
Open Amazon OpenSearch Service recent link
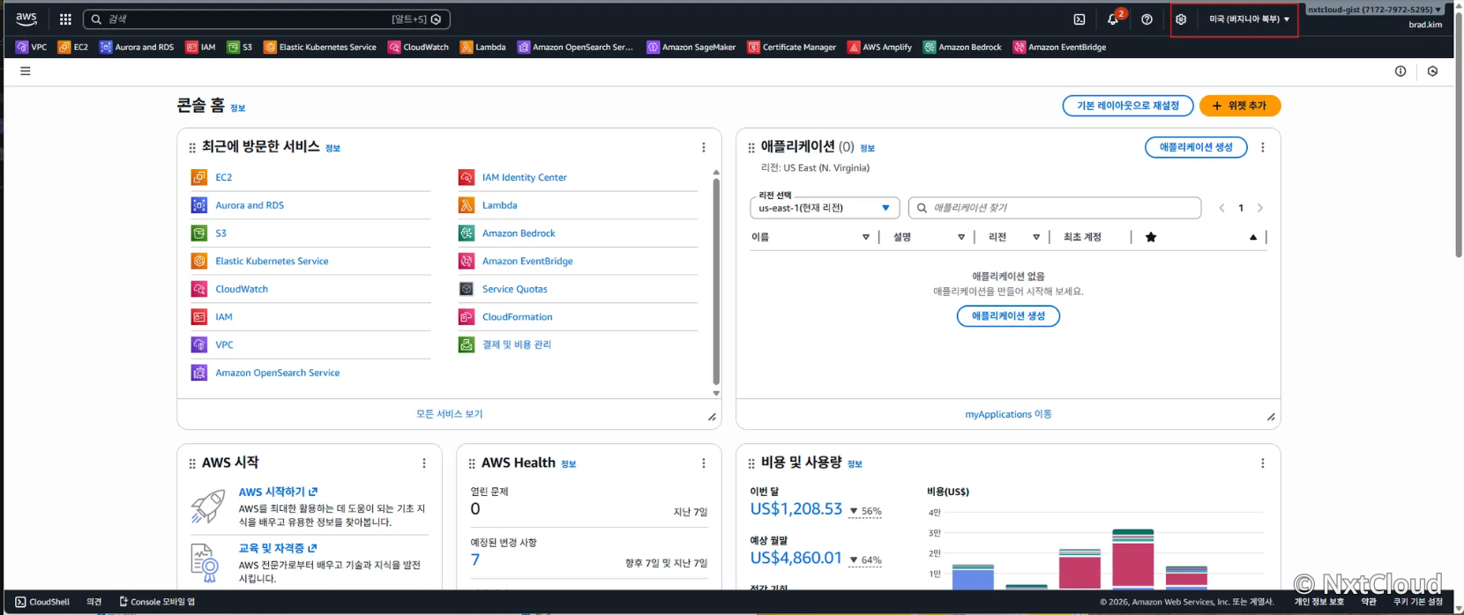tap(278, 373)
